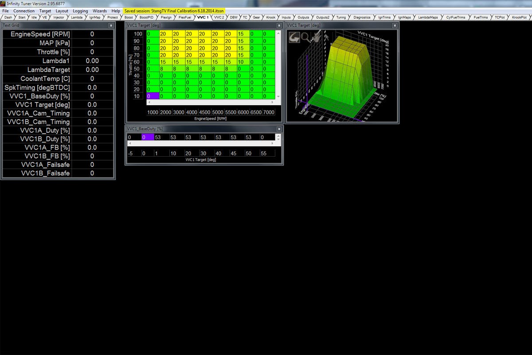The width and height of the screenshot is (532, 355).
Task: Open the Logging menu
Action: tap(80, 11)
